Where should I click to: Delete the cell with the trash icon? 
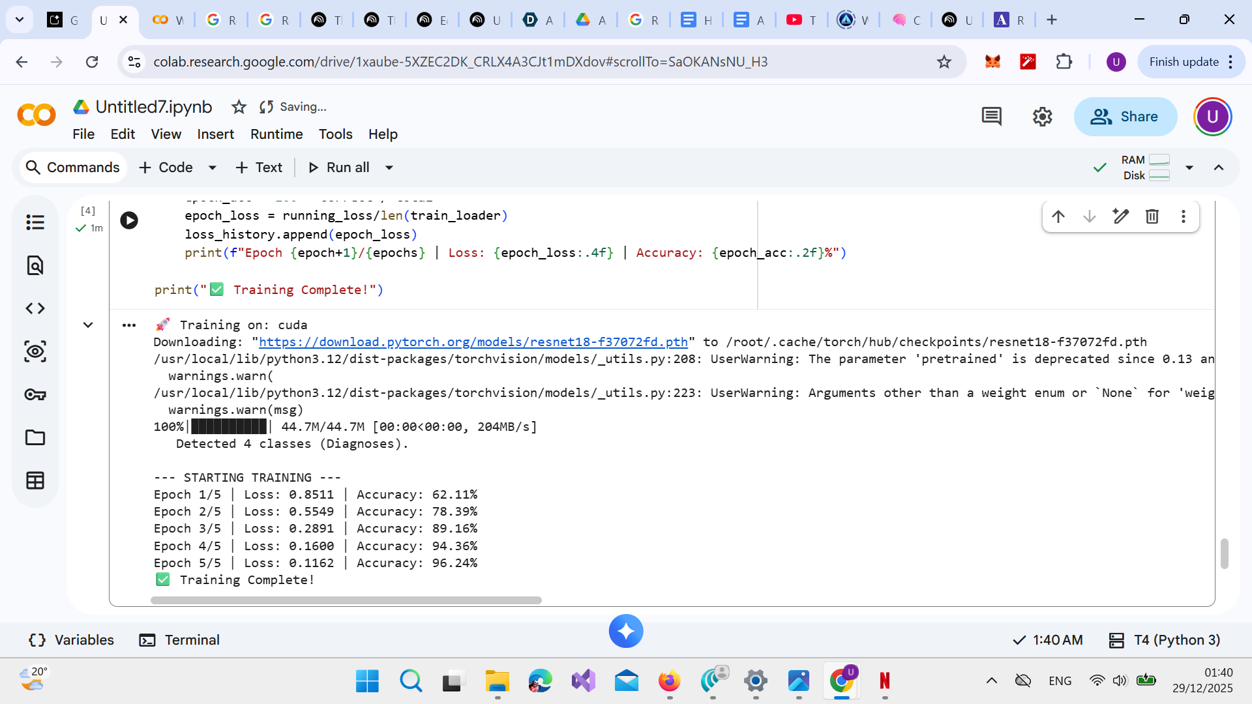coord(1152,216)
